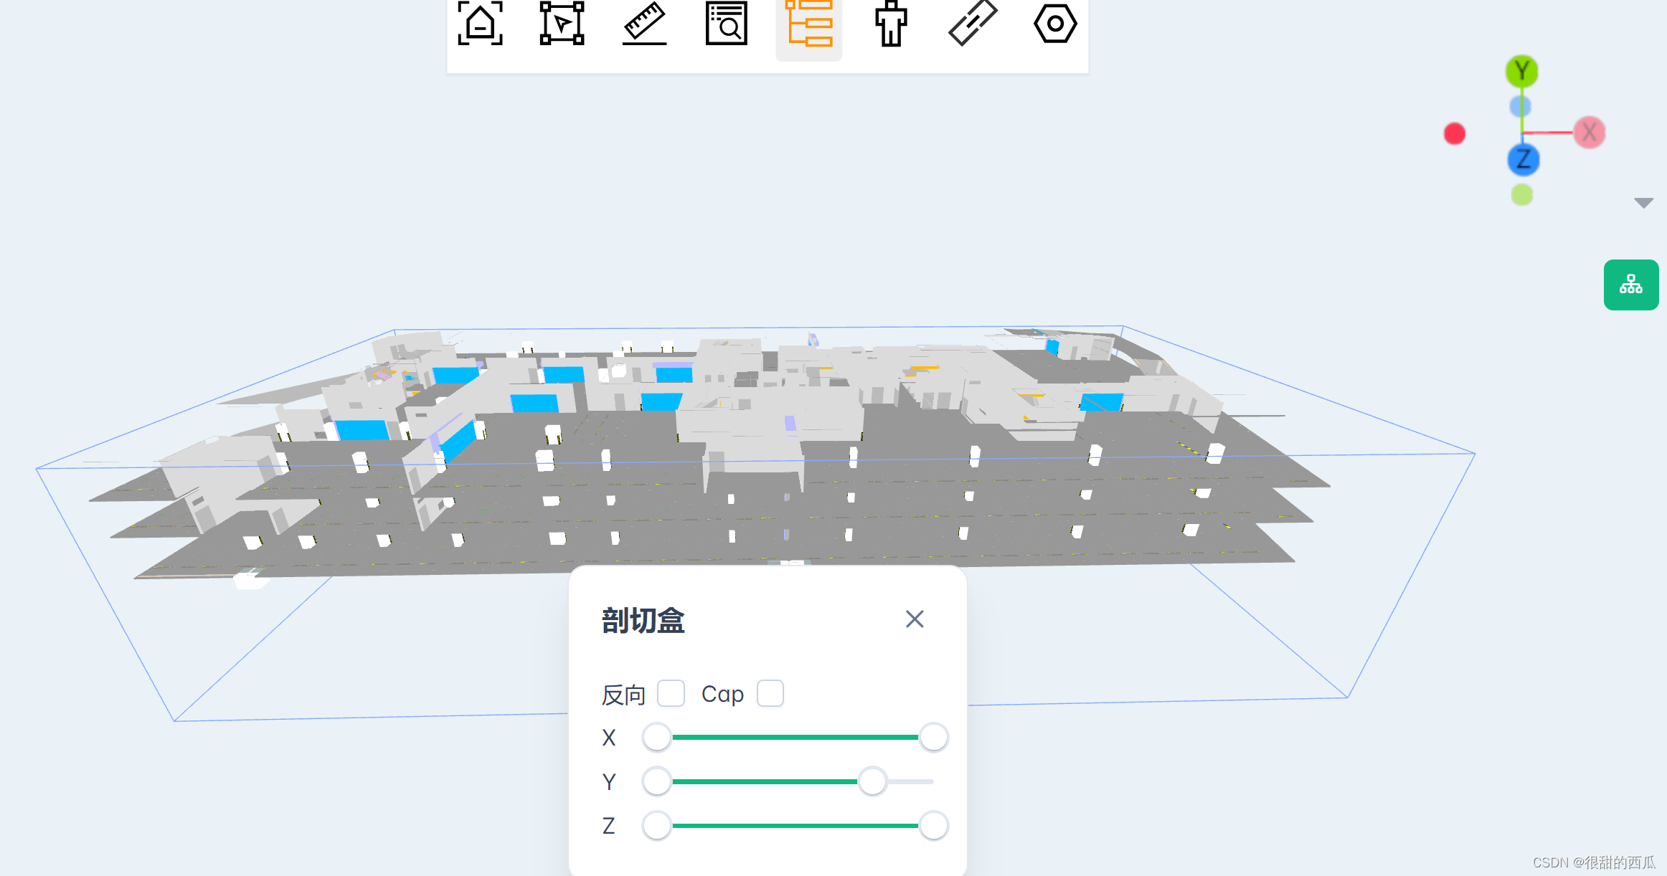The image size is (1667, 876).
Task: Activate the ruler measurement tool
Action: tap(644, 24)
